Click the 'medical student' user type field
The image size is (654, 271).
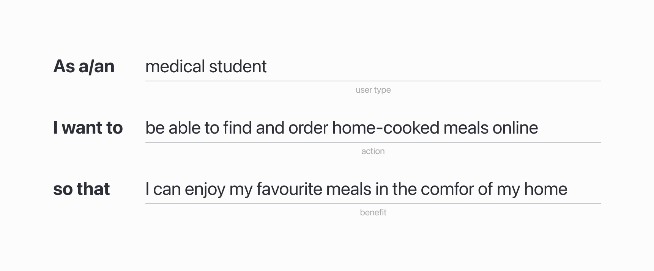click(x=372, y=67)
